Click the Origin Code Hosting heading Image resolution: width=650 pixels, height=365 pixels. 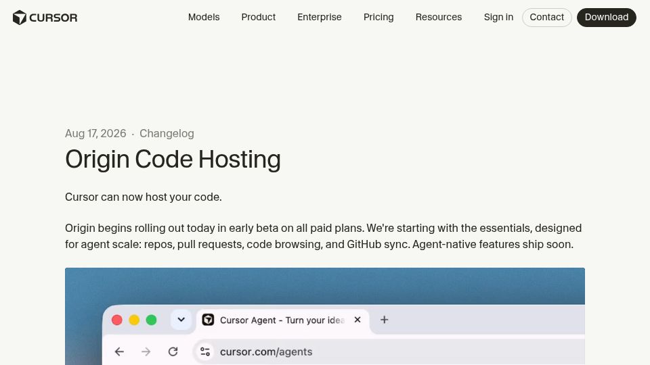pyautogui.click(x=173, y=160)
